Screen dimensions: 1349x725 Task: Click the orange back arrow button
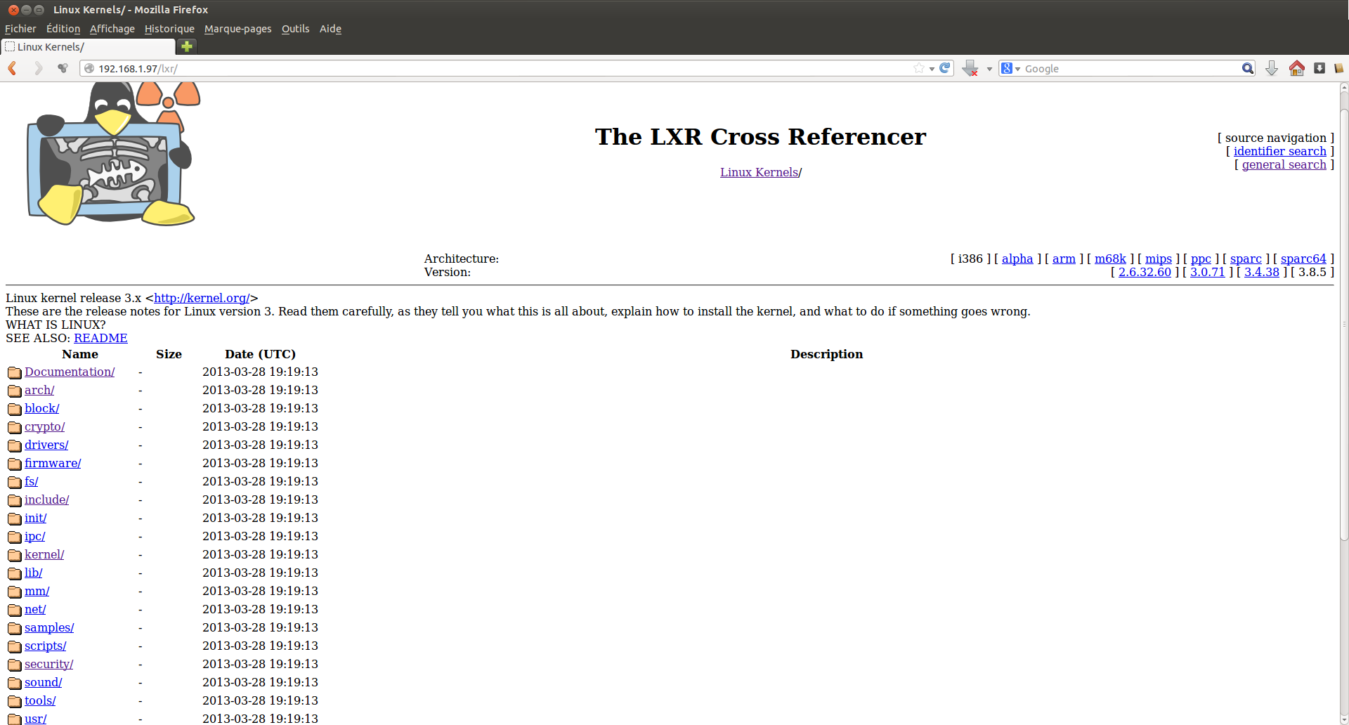coord(13,68)
